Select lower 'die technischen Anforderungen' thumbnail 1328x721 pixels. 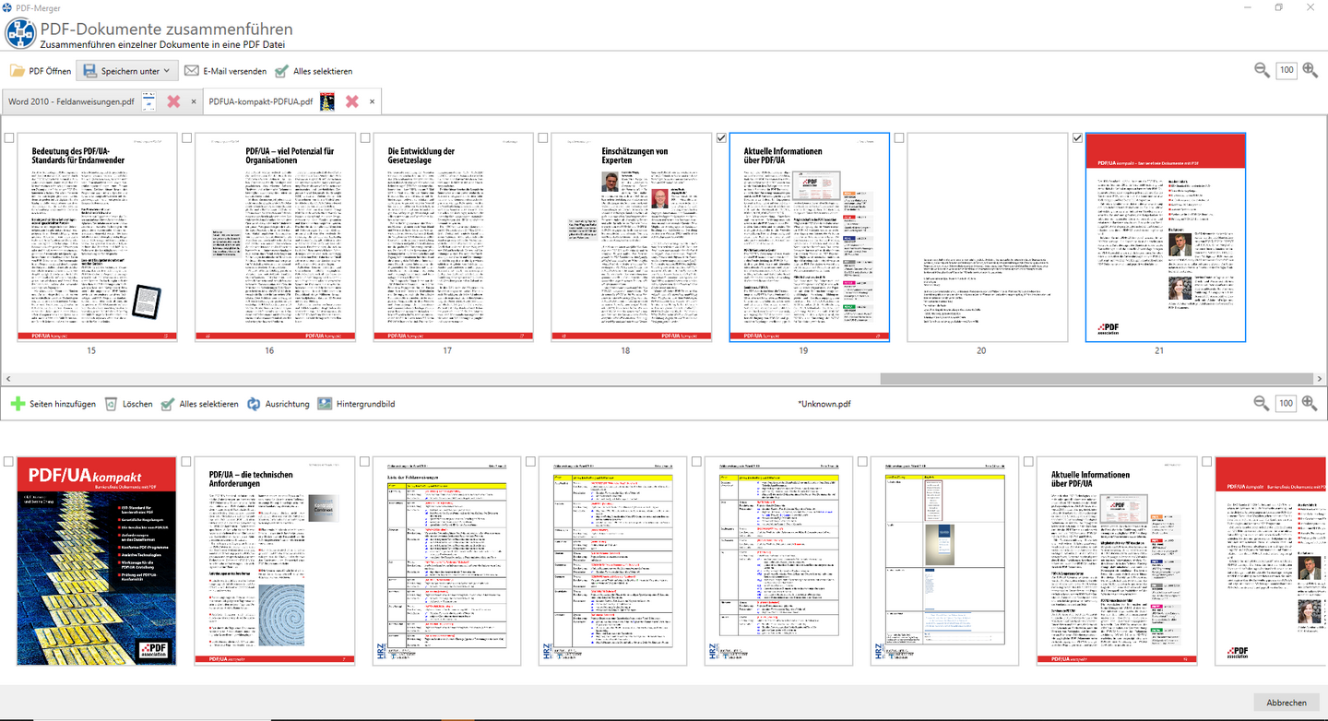[x=275, y=561]
